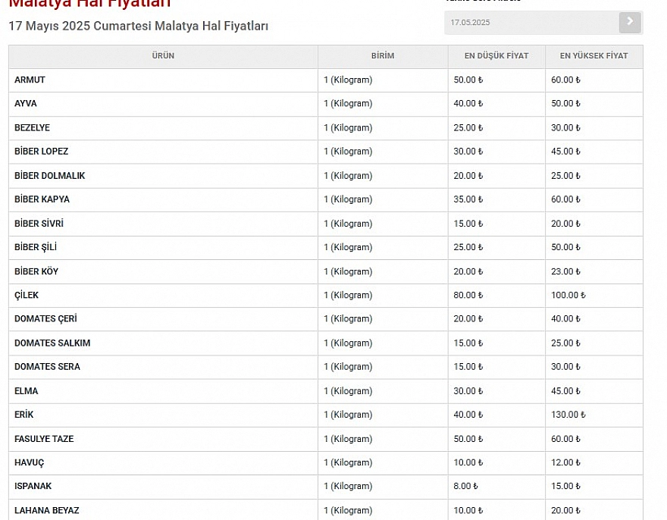Click BEZELYE highest price 30.00
Image resolution: width=667 pixels, height=520 pixels.
[x=565, y=127]
